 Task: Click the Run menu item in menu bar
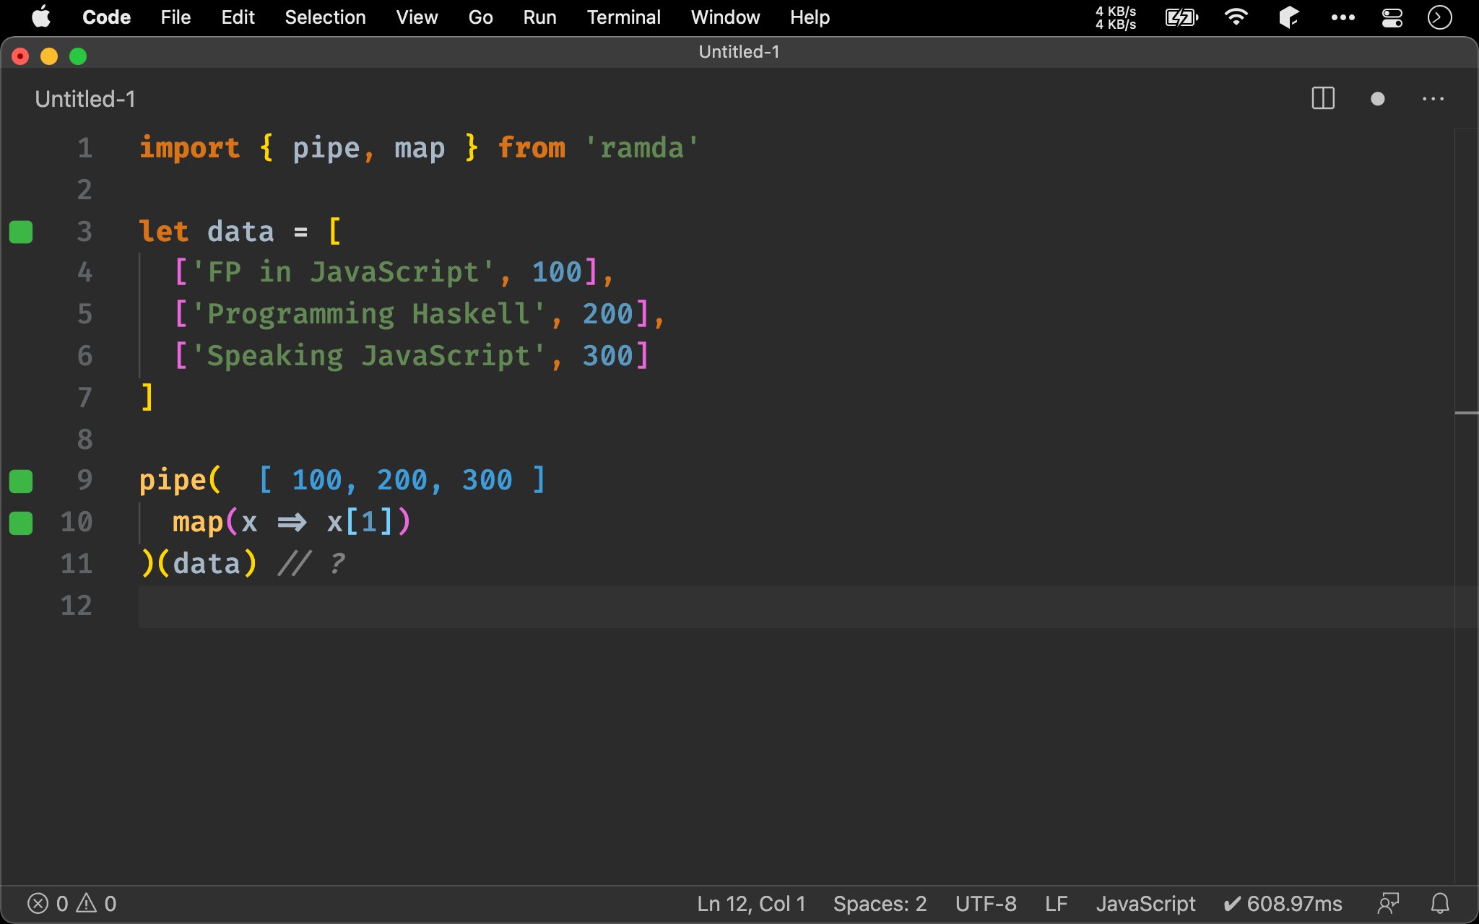pos(538,16)
